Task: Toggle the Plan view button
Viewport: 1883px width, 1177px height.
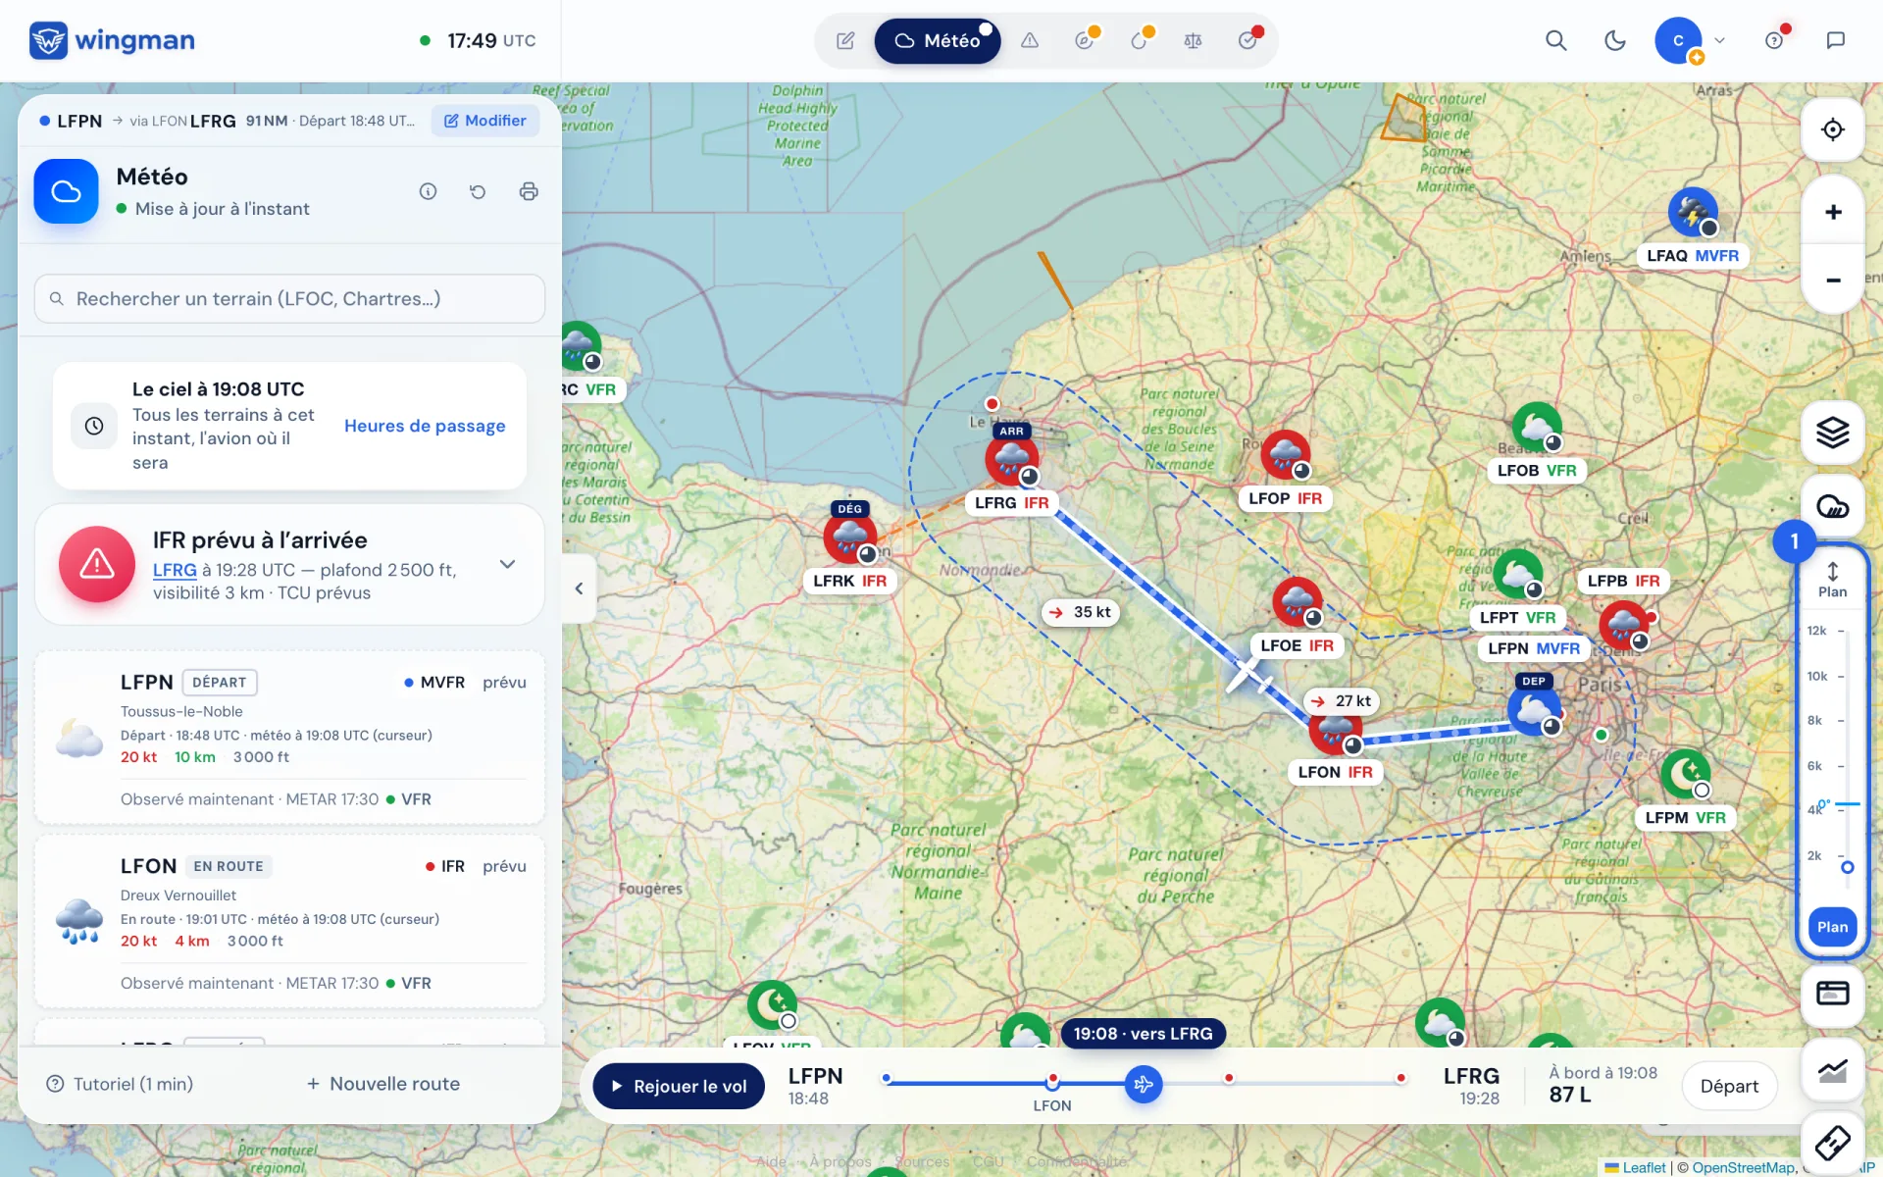Action: tap(1832, 927)
